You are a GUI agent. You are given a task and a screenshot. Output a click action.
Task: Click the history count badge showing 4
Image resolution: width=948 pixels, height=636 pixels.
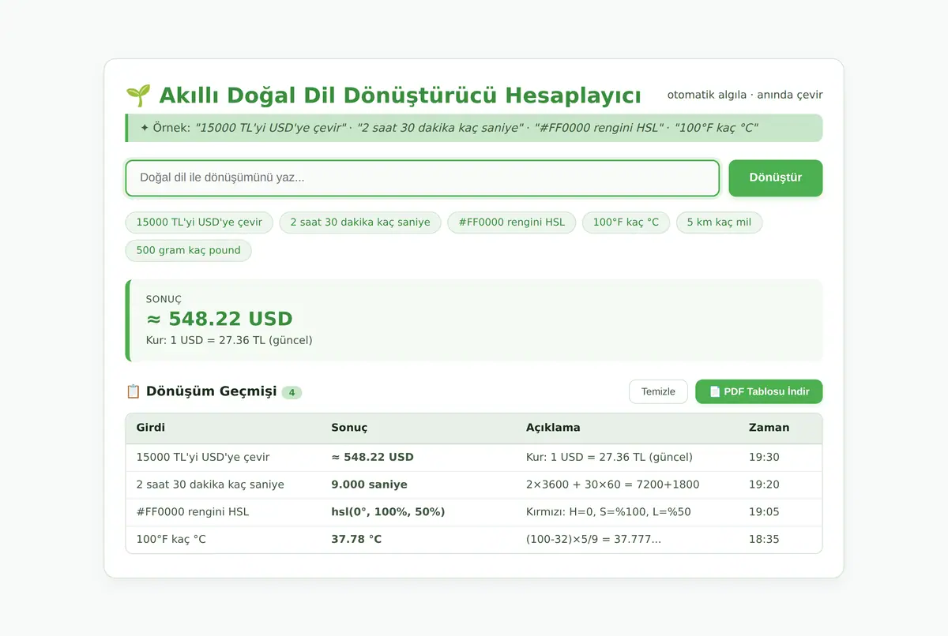[x=292, y=392]
